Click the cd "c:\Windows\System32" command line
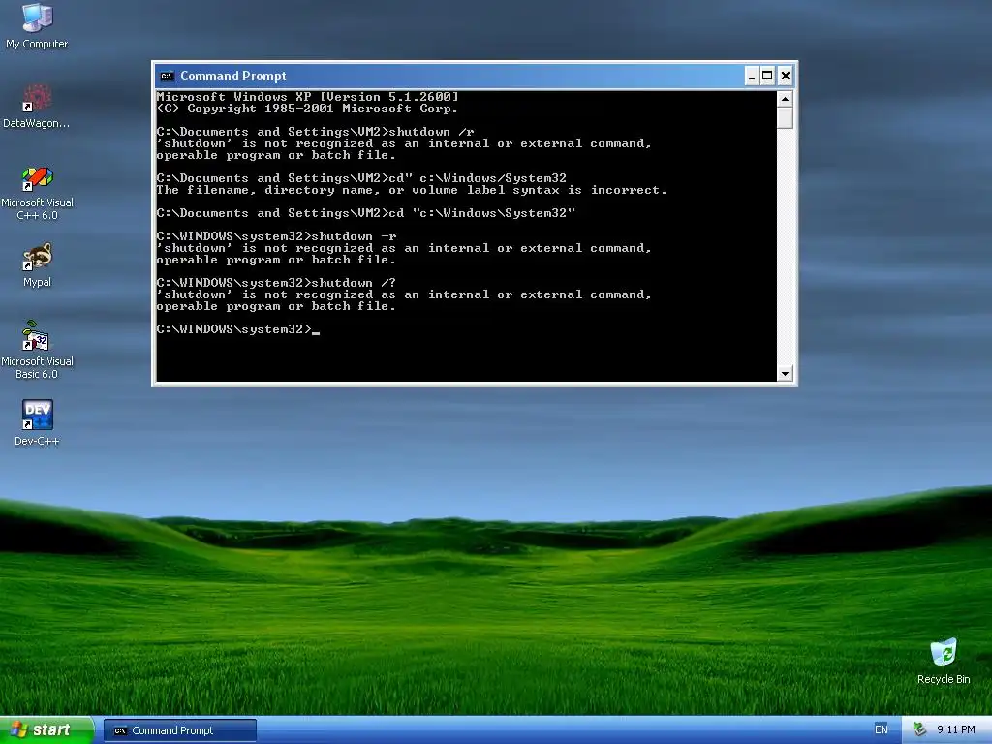This screenshot has height=744, width=992. 365,213
